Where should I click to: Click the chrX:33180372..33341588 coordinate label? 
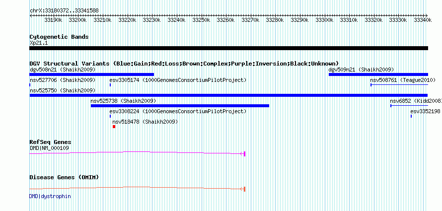(64, 11)
